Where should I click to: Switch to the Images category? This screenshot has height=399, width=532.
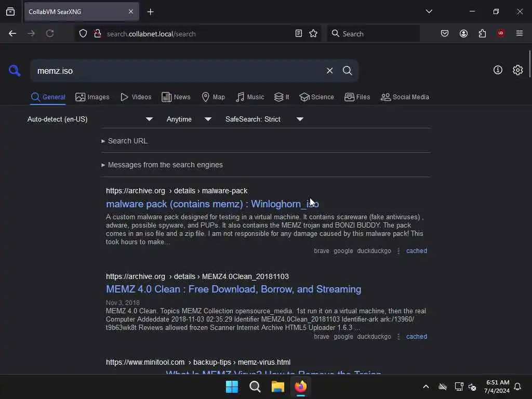click(92, 97)
